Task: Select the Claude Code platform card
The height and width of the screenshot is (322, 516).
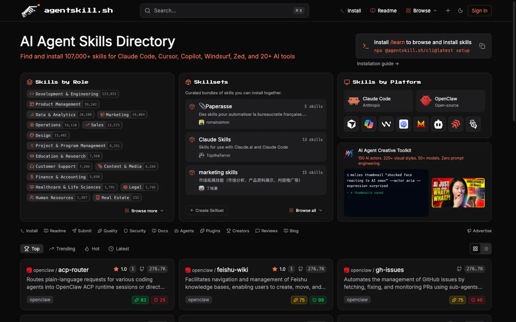Action: pyautogui.click(x=378, y=101)
